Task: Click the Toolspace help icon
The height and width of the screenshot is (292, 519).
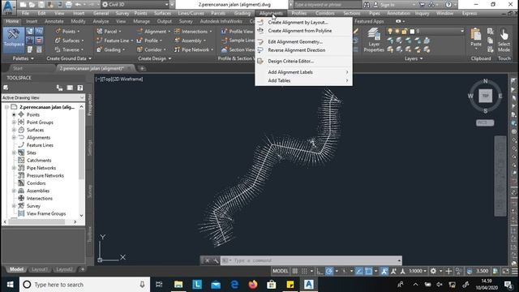Action: coord(79,88)
